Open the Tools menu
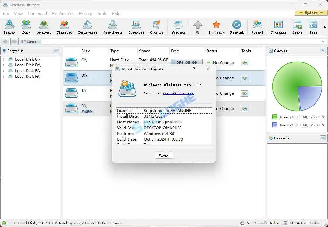This screenshot has height=227, width=328. coord(102,14)
